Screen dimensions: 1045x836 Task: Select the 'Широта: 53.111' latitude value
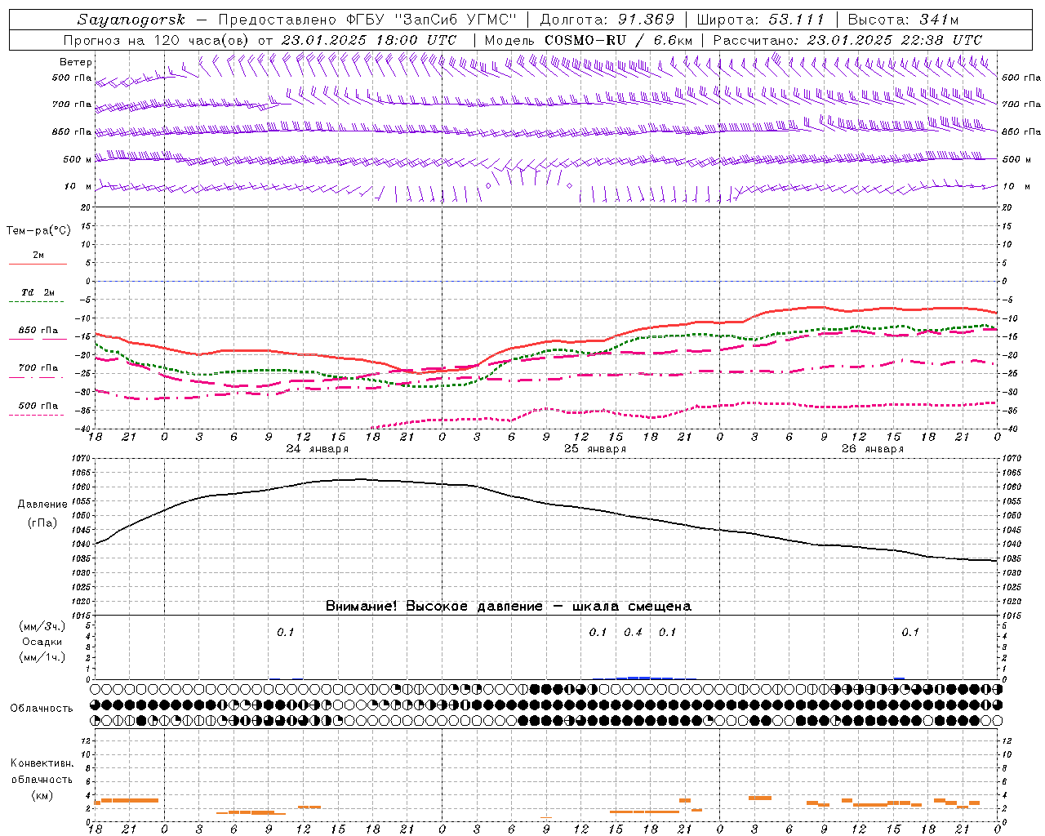click(x=761, y=20)
